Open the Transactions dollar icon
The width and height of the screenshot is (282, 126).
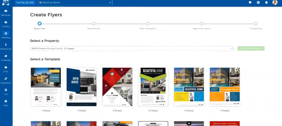click(6, 45)
